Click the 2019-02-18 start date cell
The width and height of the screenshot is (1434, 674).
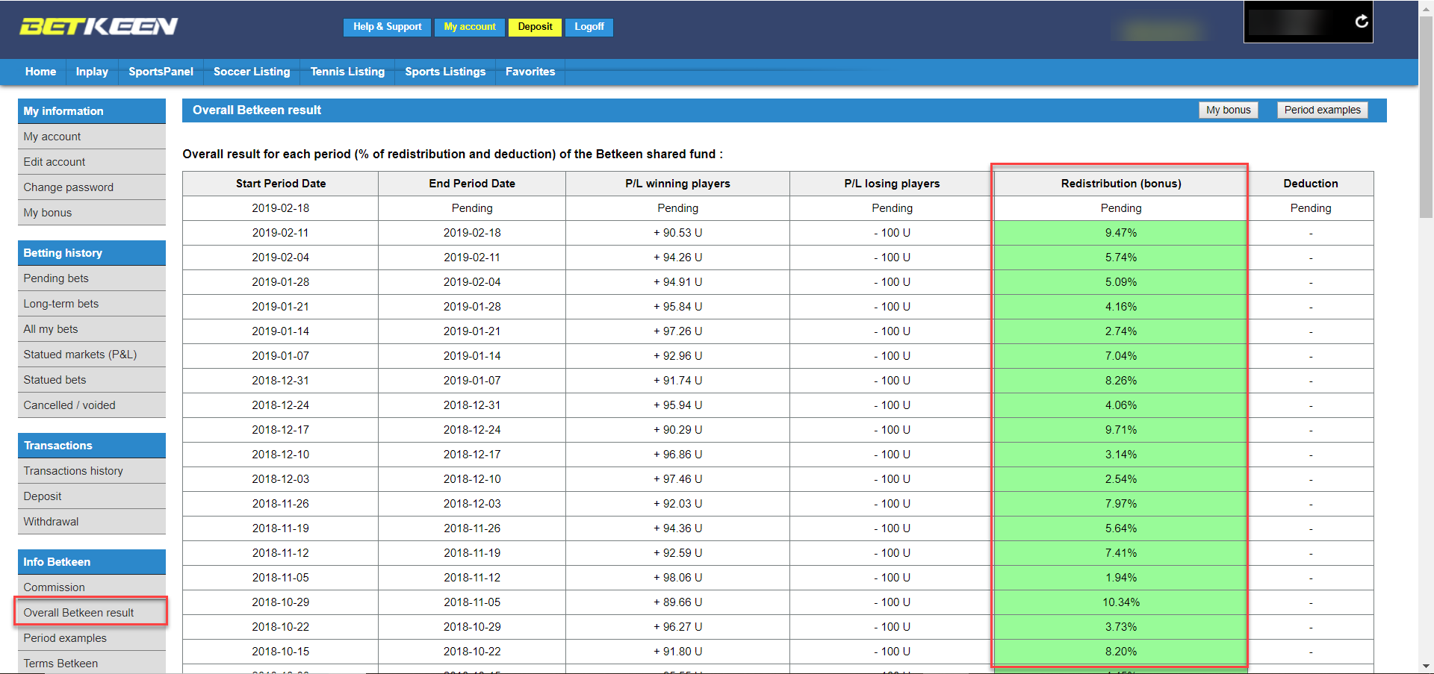click(281, 208)
